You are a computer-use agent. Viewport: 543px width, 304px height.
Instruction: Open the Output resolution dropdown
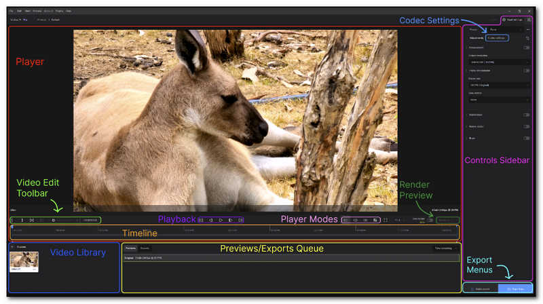(x=498, y=62)
